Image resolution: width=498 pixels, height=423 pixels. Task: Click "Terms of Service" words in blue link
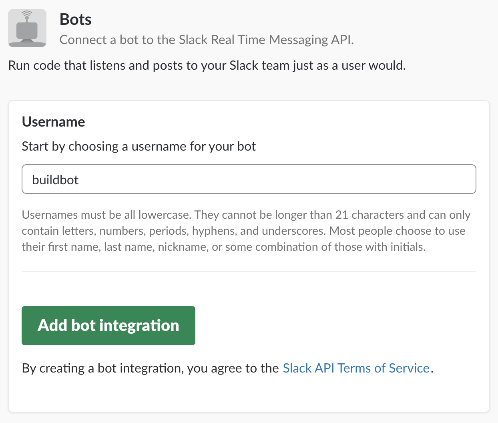383,368
